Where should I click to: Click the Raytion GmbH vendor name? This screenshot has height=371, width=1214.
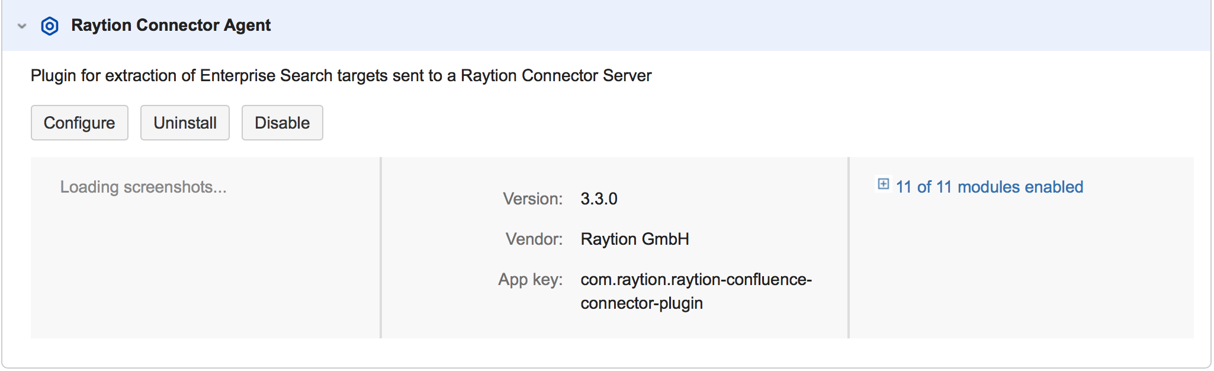coord(634,239)
